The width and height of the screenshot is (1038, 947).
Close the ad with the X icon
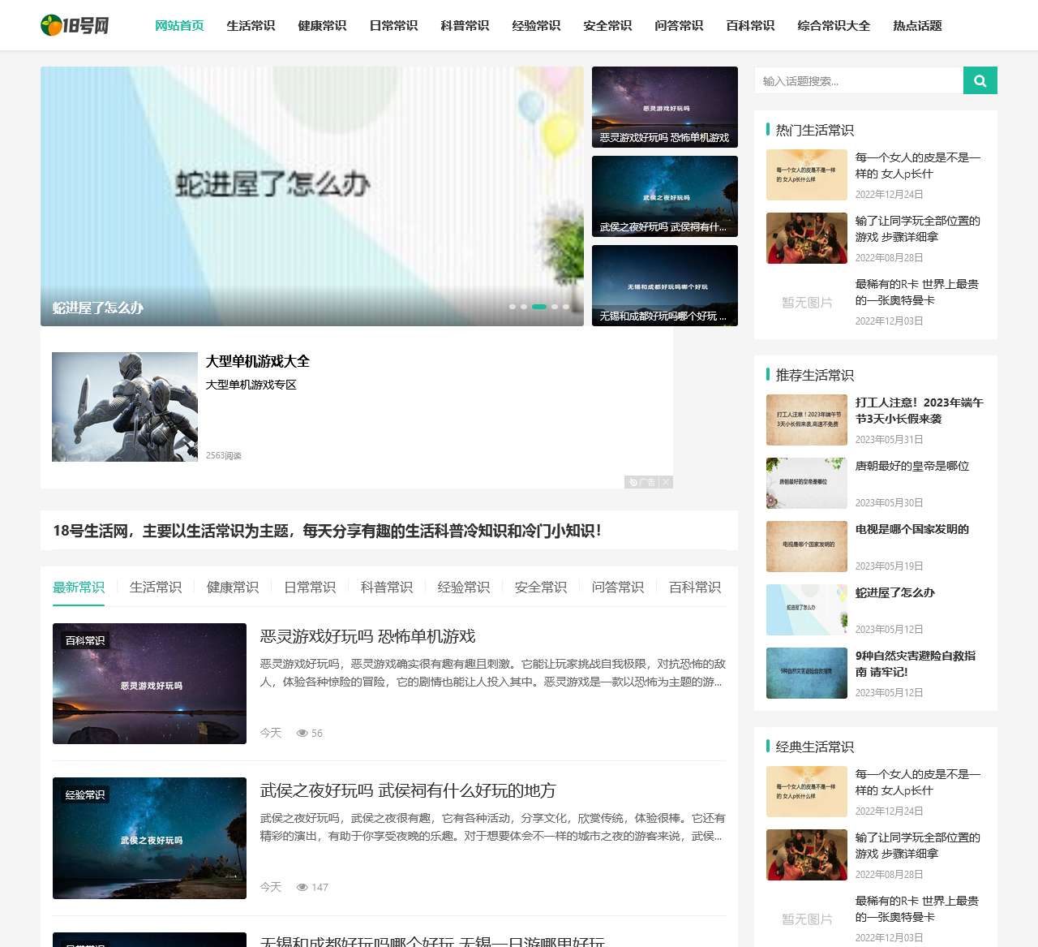(x=666, y=482)
